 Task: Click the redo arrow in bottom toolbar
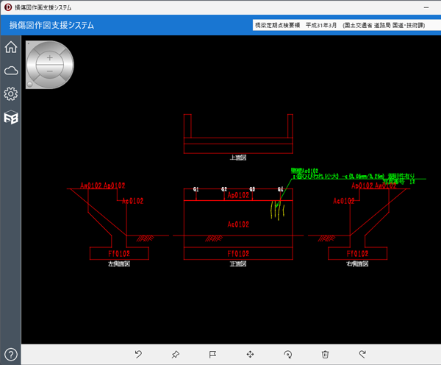tap(362, 354)
